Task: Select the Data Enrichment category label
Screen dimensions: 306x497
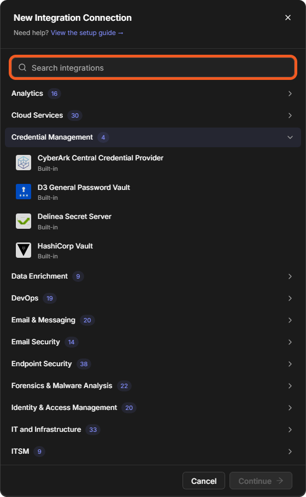Action: 39,276
